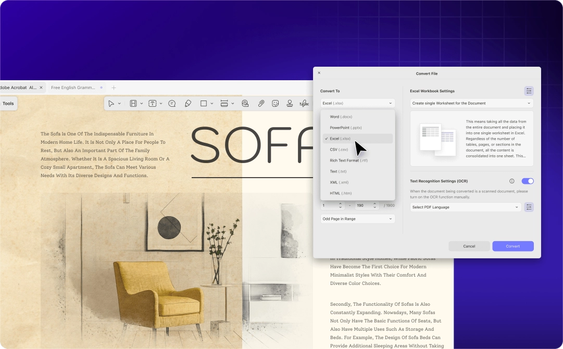
Task: Choose Word (.docx) format
Action: pyautogui.click(x=358, y=117)
